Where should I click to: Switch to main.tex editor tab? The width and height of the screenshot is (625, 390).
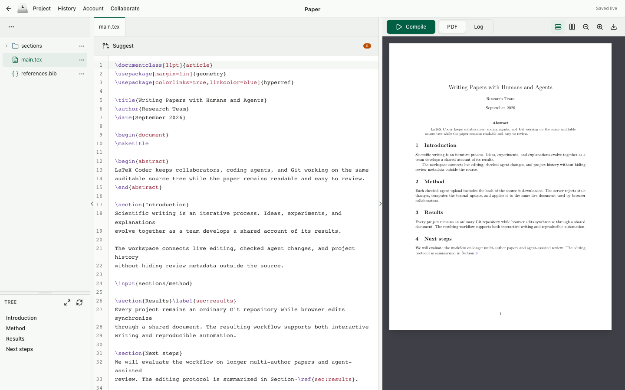109,27
